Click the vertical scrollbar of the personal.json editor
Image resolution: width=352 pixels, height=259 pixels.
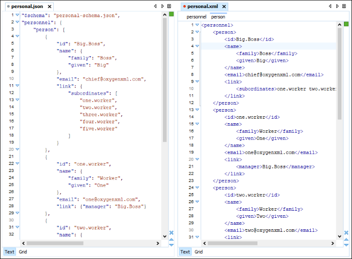(164, 101)
